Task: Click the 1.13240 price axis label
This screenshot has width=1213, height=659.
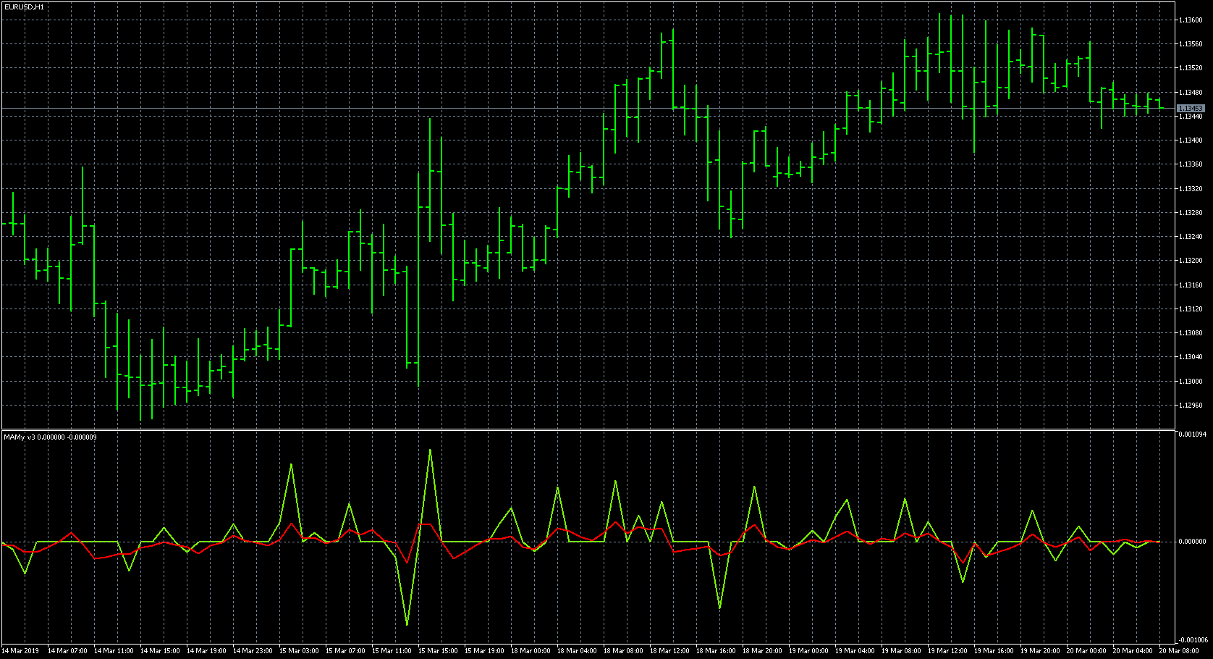Action: click(x=1191, y=237)
